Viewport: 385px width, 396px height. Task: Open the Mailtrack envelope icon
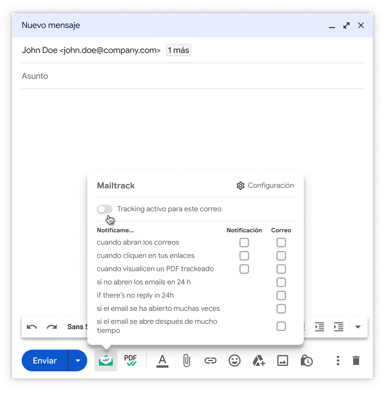[x=106, y=360]
